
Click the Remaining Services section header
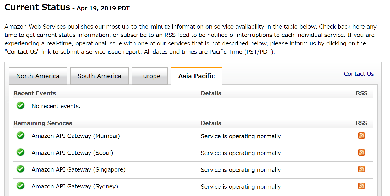tap(43, 123)
